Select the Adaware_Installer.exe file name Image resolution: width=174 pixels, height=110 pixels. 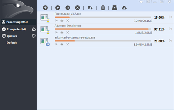68,26
